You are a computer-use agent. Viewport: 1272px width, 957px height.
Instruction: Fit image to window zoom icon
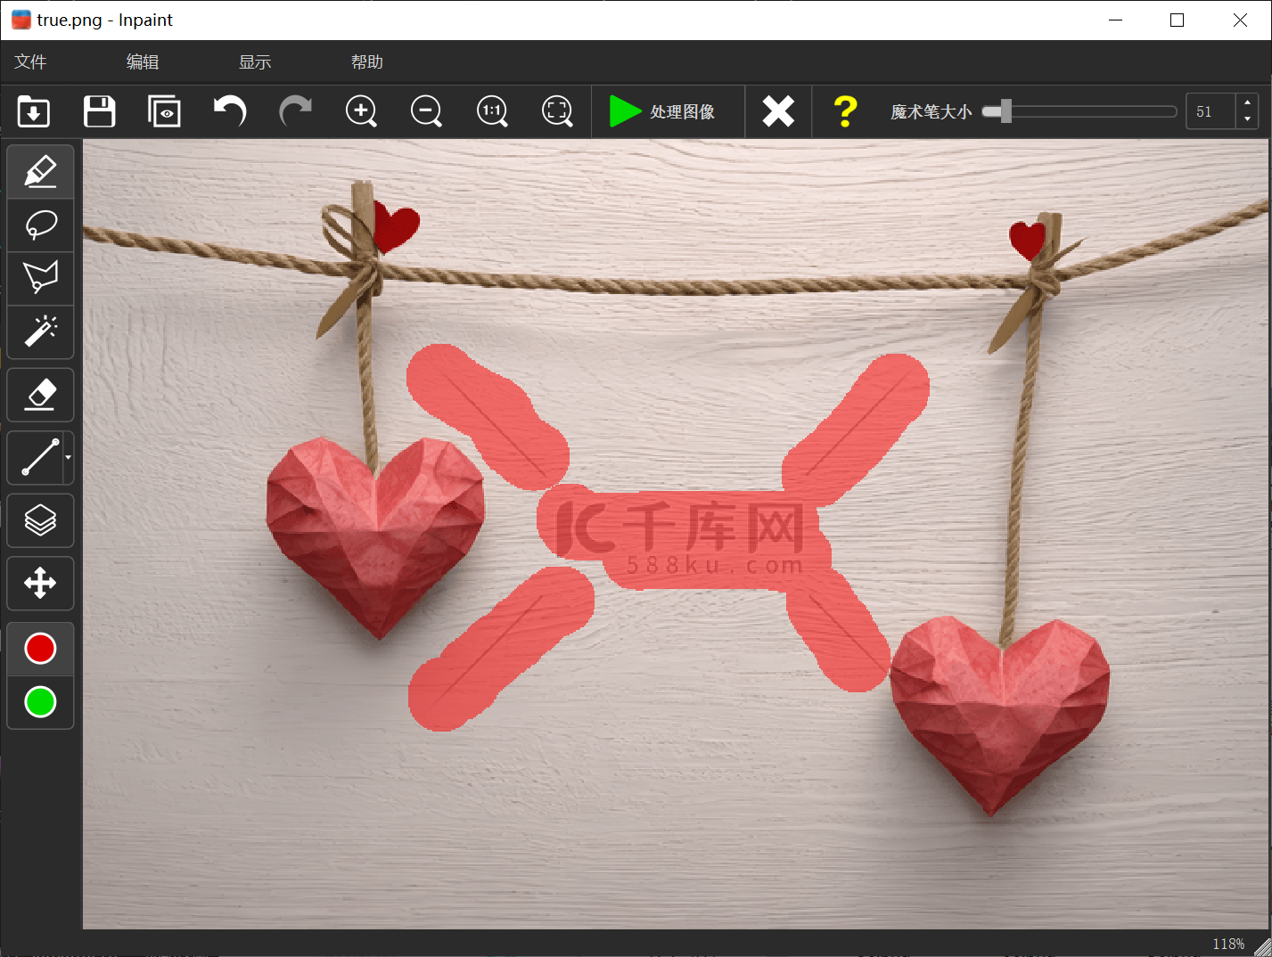(557, 111)
